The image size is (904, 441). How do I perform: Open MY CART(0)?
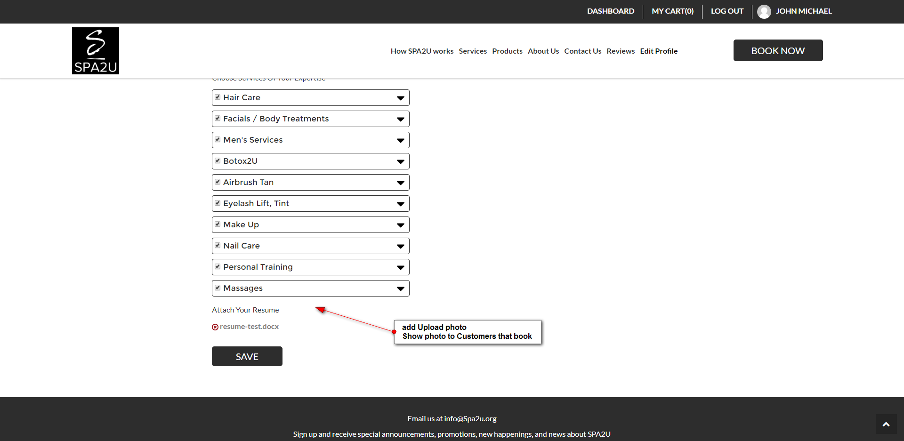tap(673, 11)
